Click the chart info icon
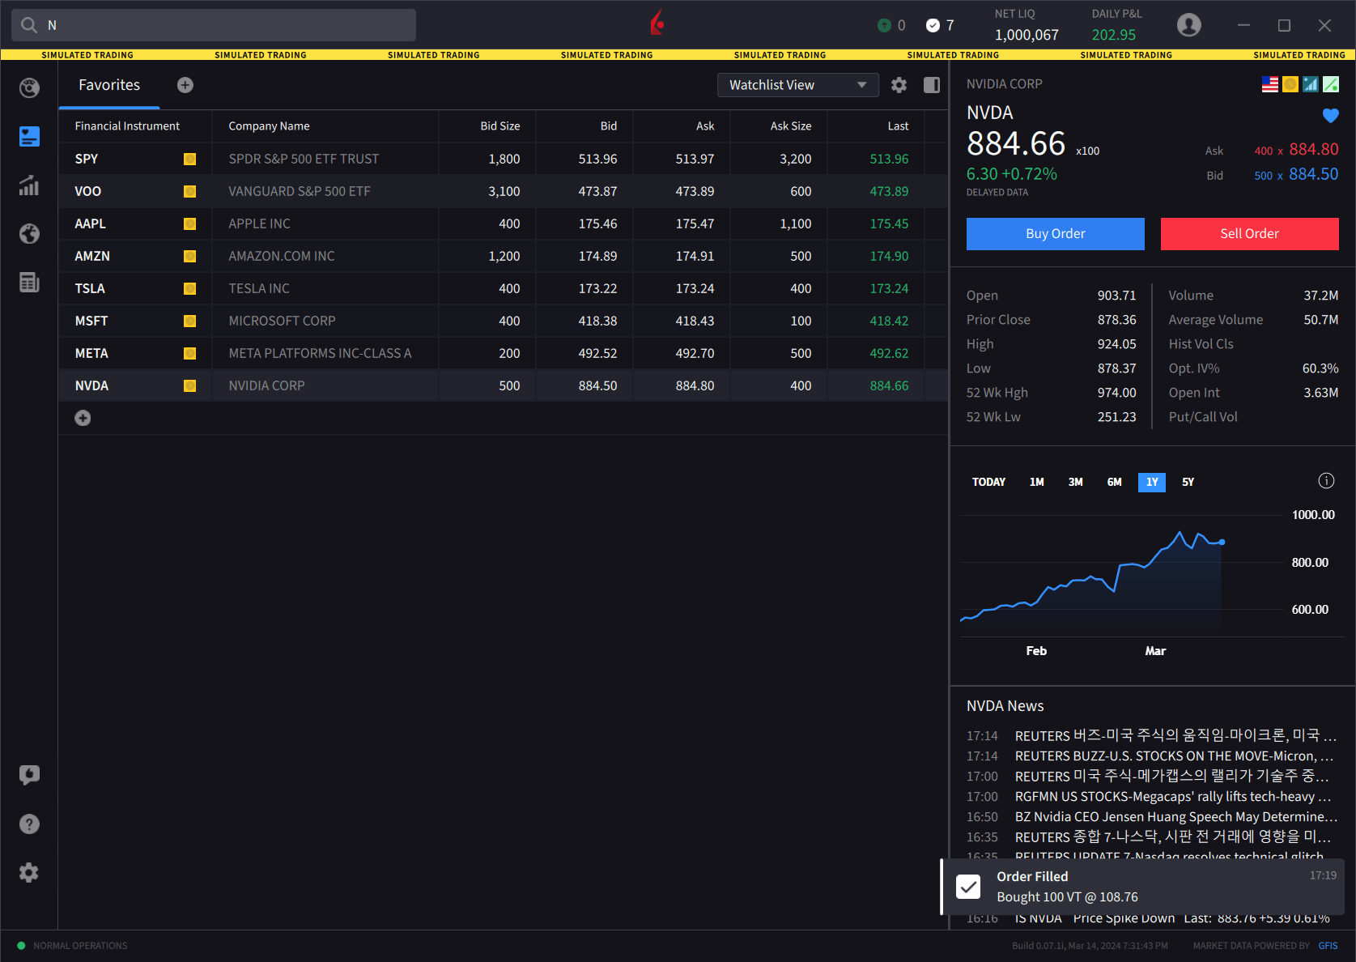The width and height of the screenshot is (1356, 962). click(1326, 481)
